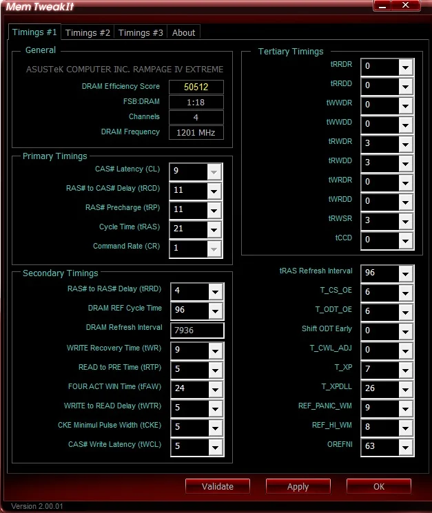Open the T_ODT_OE dropdown
Screen dimensions: 432x513
tap(406, 312)
